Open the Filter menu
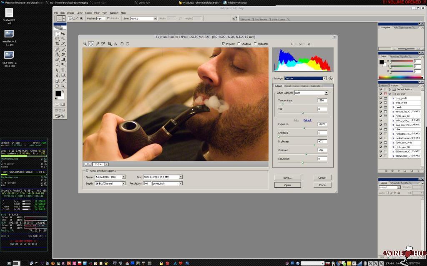 (97, 13)
